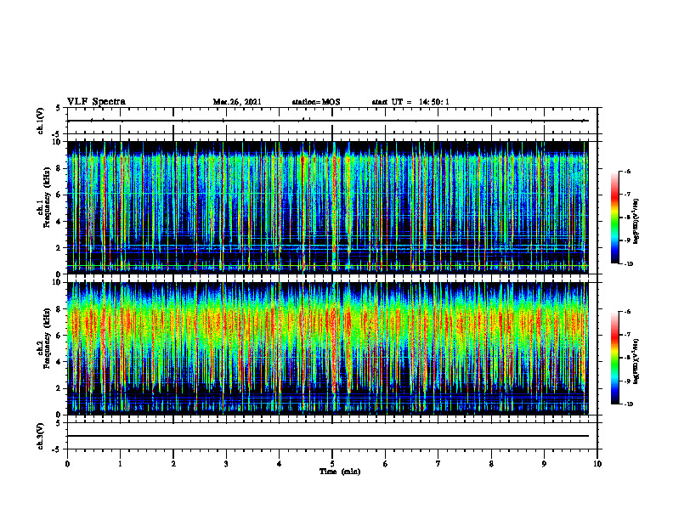This screenshot has height=520, width=673.
Task: Click the "-7" tick on ch.1 color bar
Action: (x=626, y=195)
